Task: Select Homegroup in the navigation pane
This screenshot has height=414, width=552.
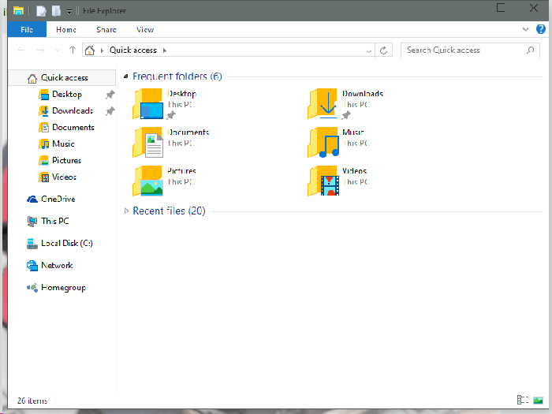Action: pyautogui.click(x=63, y=288)
